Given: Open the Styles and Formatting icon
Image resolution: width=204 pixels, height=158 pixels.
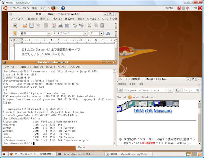Looking at the screenshot, I should [15, 33].
